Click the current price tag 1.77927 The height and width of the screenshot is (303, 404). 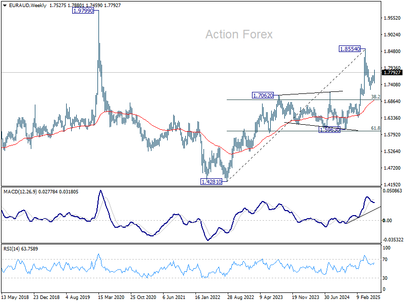[392, 72]
